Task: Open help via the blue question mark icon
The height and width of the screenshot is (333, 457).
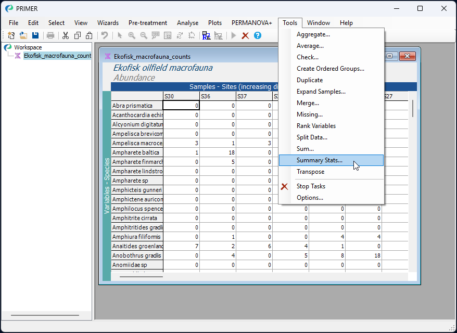Action: (x=257, y=35)
